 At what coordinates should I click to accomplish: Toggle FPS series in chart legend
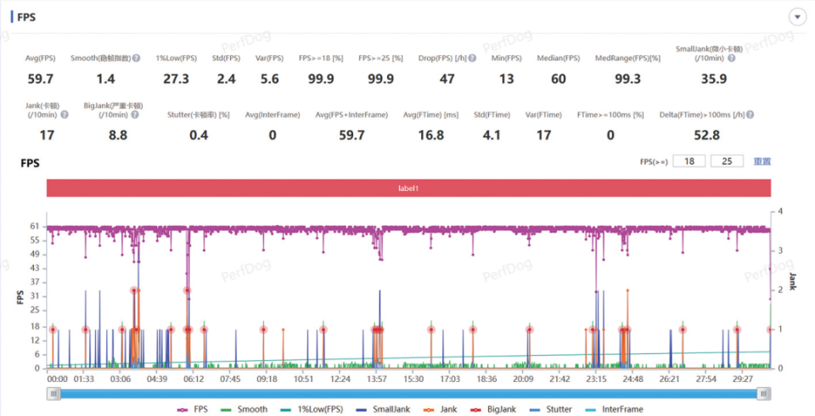192,409
